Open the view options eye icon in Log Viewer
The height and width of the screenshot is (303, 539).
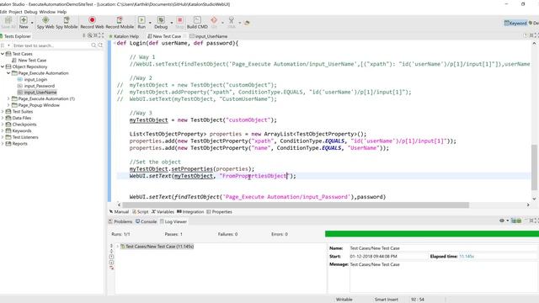click(x=502, y=221)
